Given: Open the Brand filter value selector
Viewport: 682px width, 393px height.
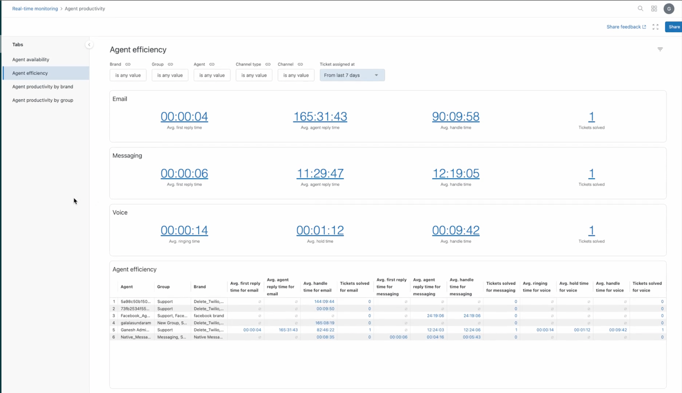Looking at the screenshot, I should [128, 75].
